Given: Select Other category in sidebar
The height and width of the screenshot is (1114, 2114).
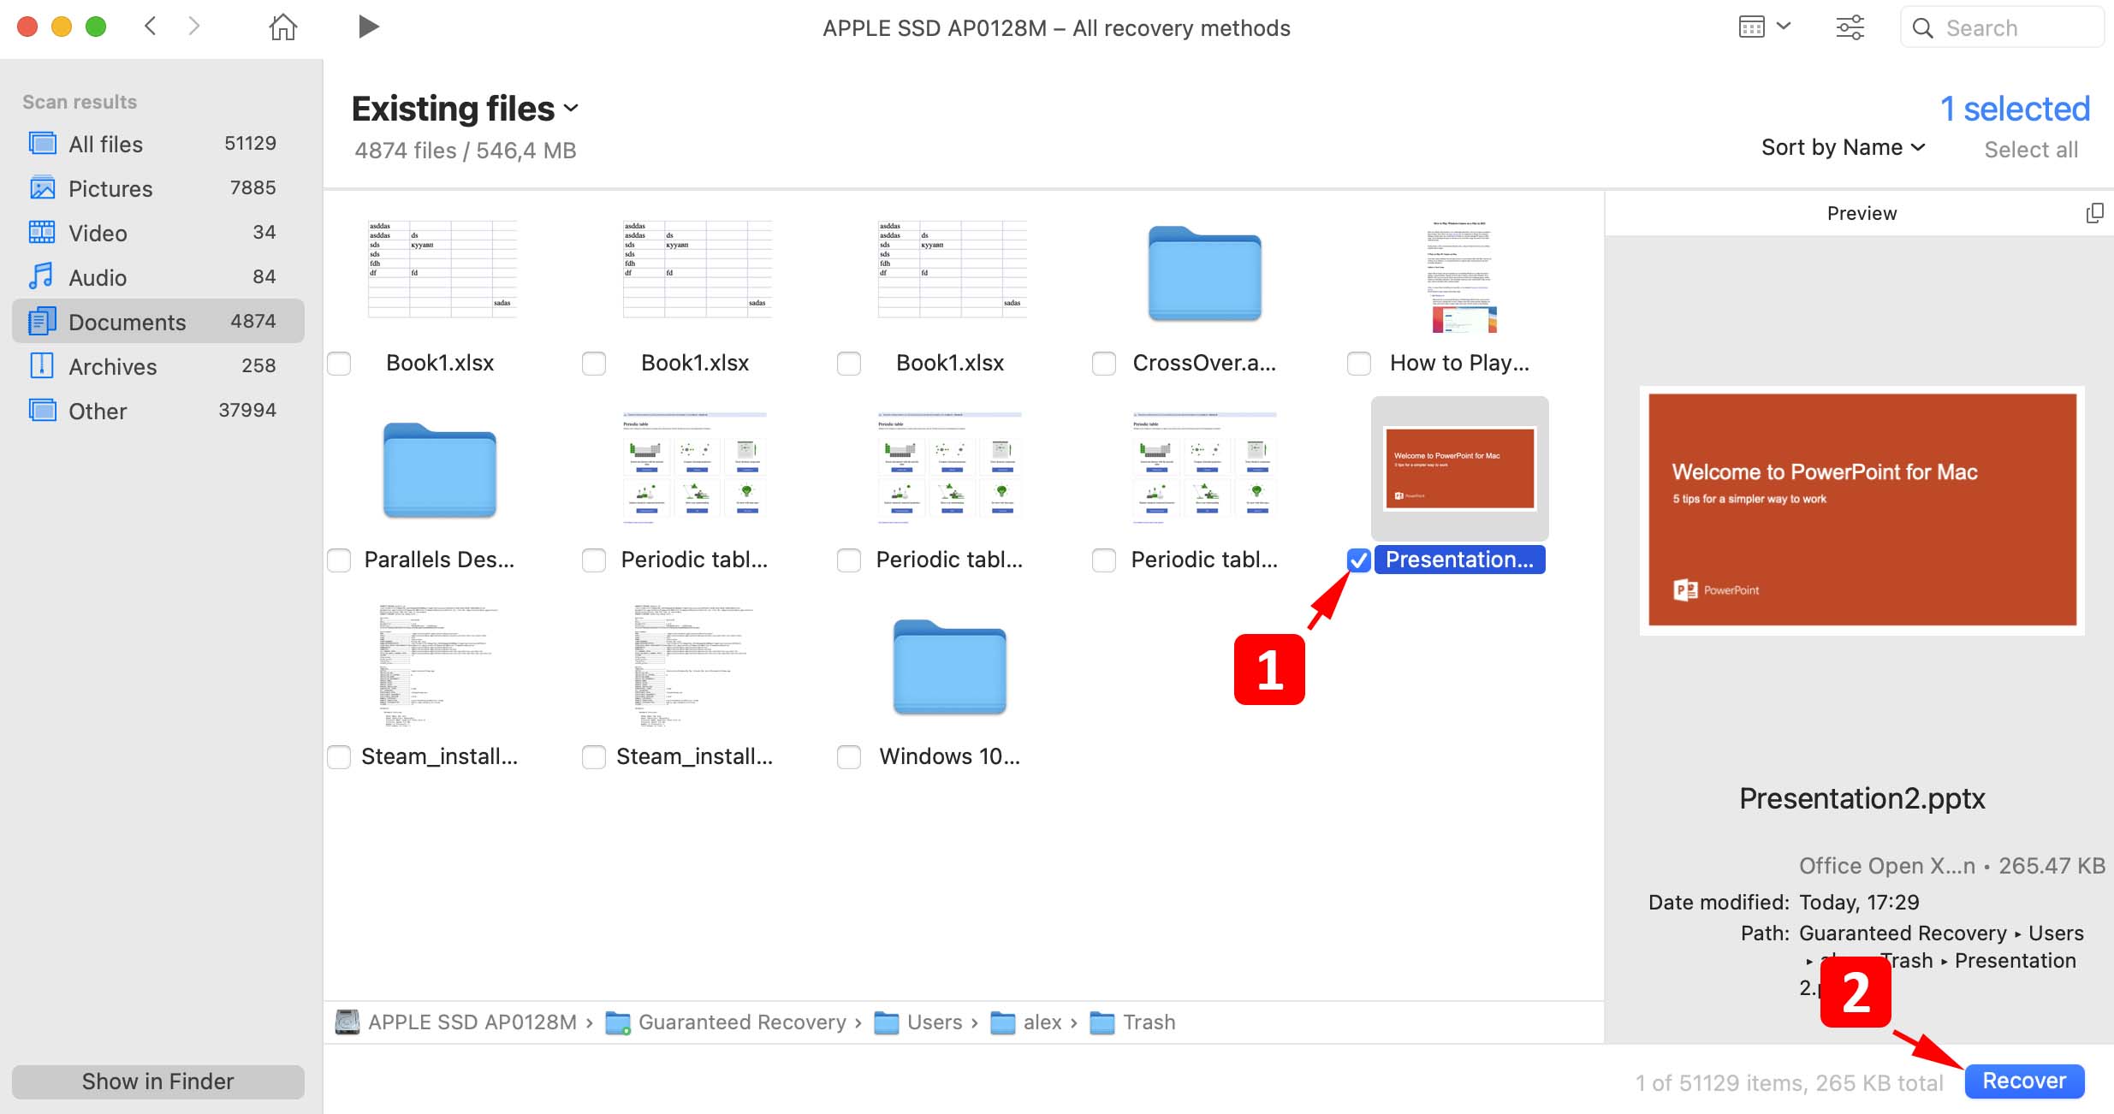Looking at the screenshot, I should (x=158, y=411).
